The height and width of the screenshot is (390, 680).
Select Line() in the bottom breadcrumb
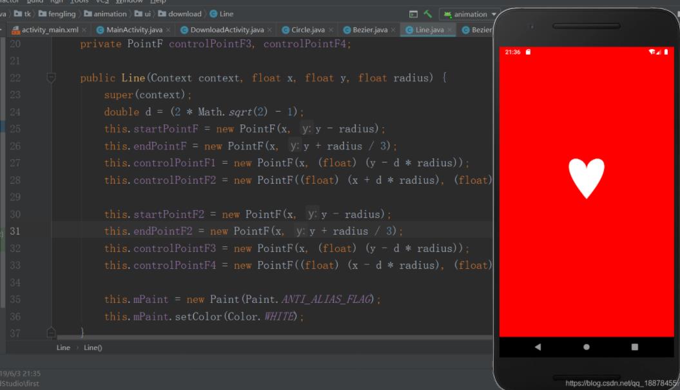pos(93,347)
